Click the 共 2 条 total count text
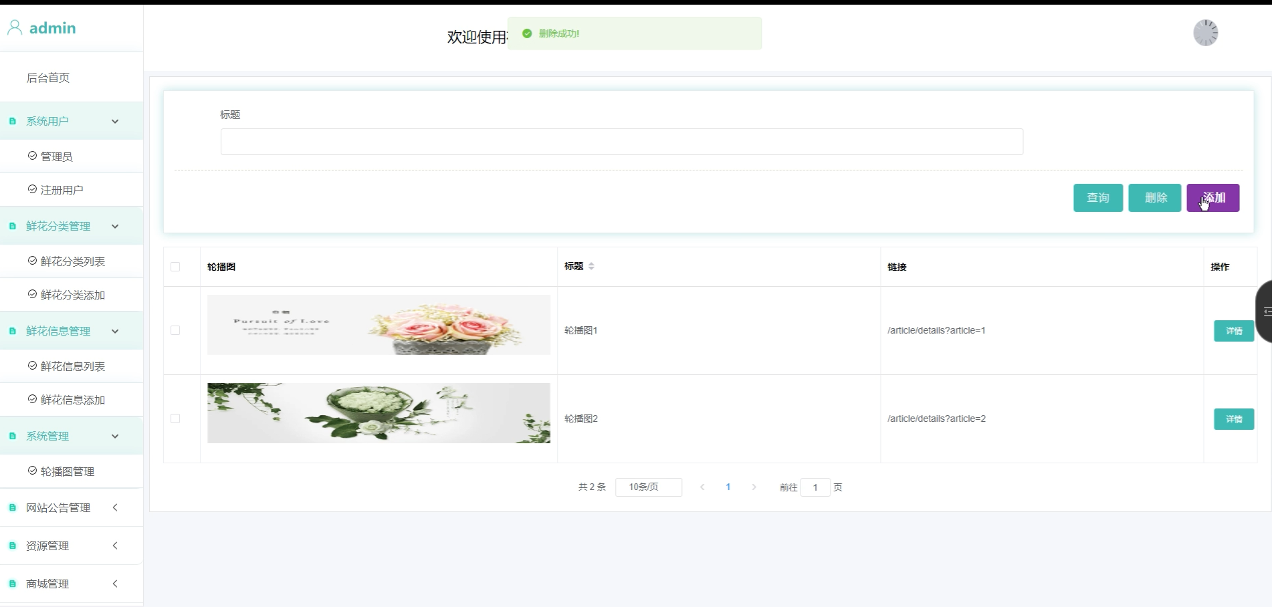Viewport: 1272px width, 607px height. point(592,487)
